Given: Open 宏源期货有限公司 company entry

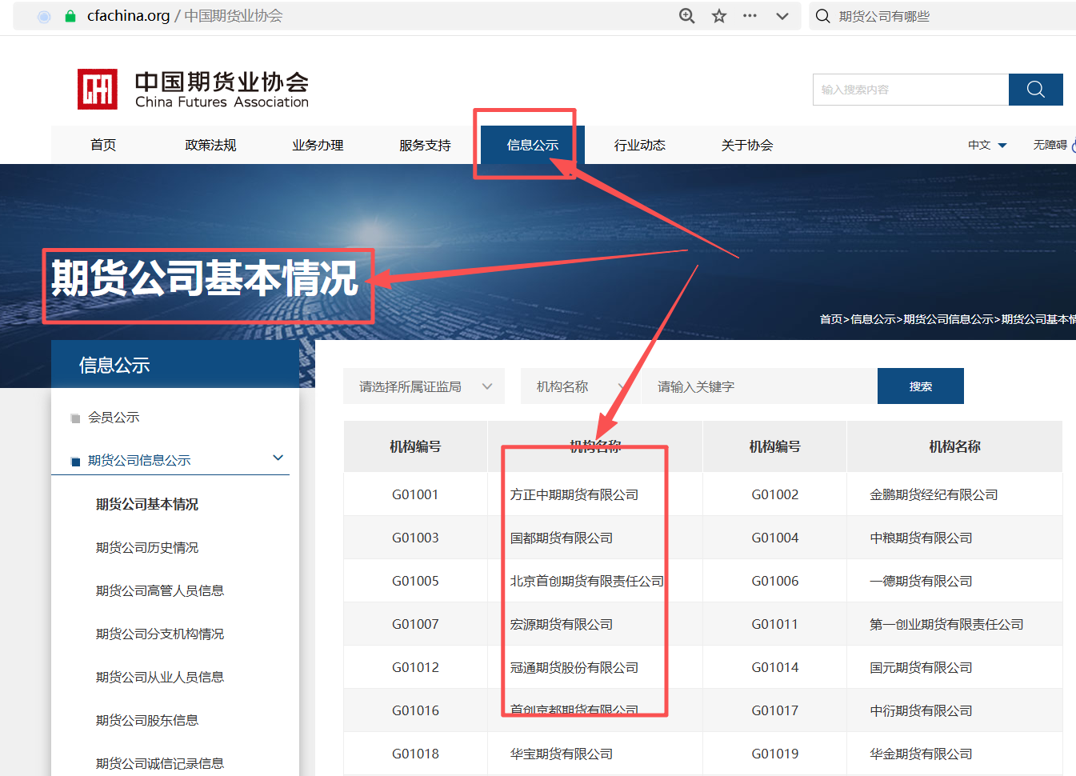Looking at the screenshot, I should (x=562, y=624).
